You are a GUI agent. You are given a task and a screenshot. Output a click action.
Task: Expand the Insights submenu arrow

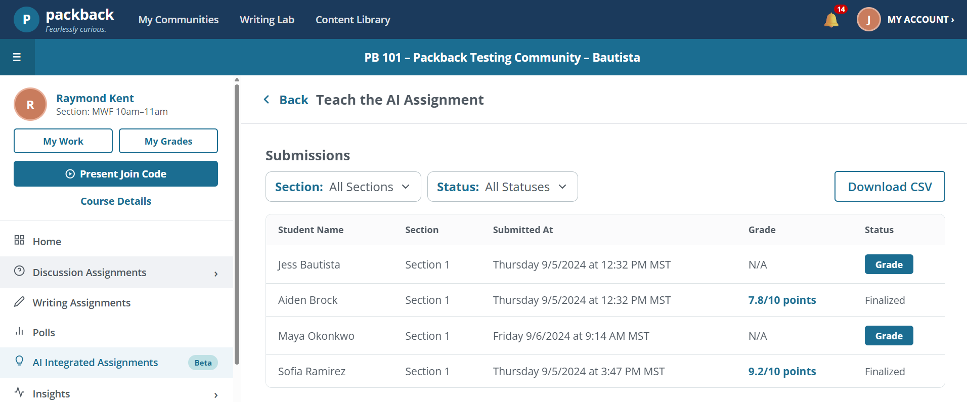tap(216, 395)
